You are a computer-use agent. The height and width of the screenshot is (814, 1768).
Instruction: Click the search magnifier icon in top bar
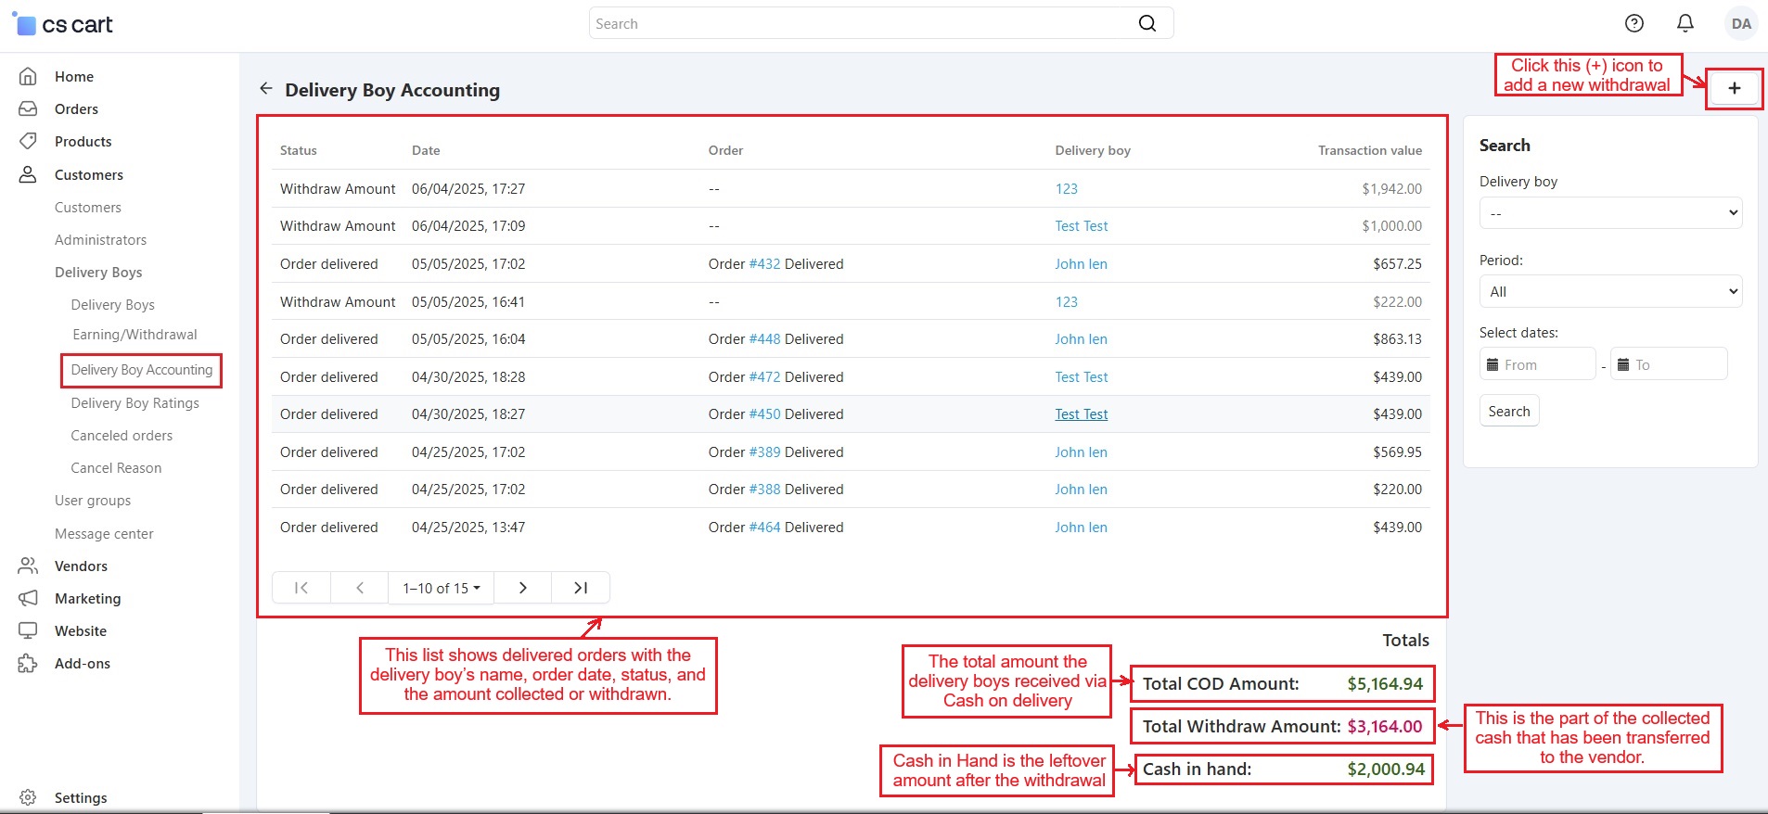[1147, 24]
